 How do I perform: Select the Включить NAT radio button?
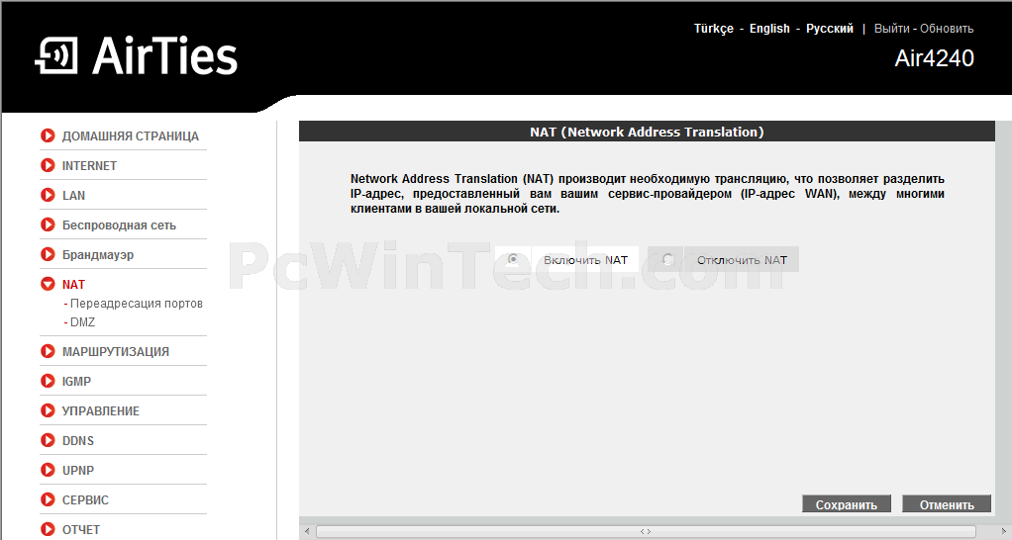tap(513, 259)
